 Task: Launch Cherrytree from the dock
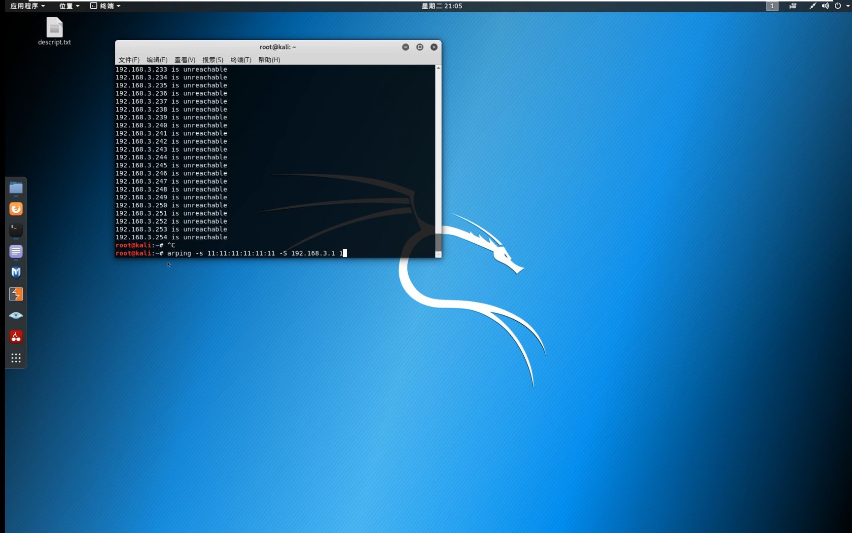pos(16,337)
